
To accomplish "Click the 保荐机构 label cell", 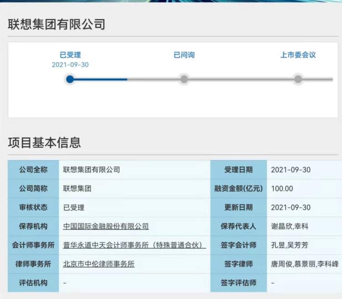I will click(33, 226).
